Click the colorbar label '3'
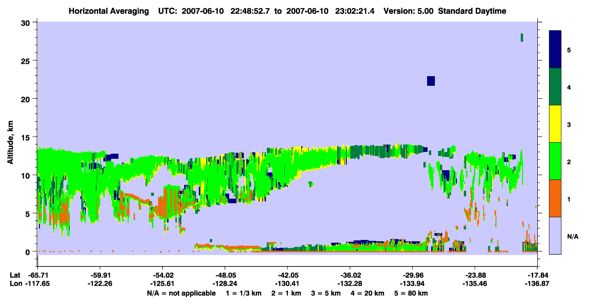Image resolution: width=597 pixels, height=306 pixels. click(x=569, y=124)
